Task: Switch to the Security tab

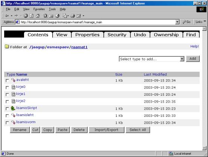Action: pos(117,35)
